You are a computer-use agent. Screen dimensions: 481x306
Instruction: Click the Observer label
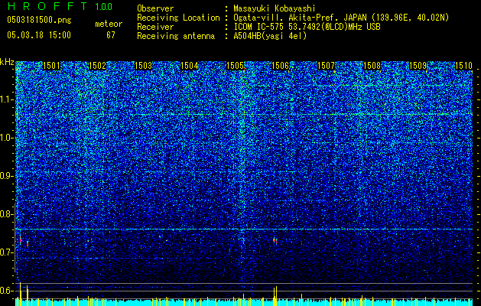tap(155, 8)
